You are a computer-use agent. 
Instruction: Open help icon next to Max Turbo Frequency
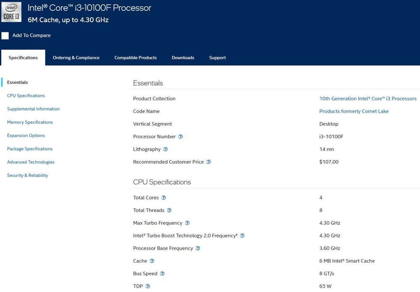click(187, 223)
